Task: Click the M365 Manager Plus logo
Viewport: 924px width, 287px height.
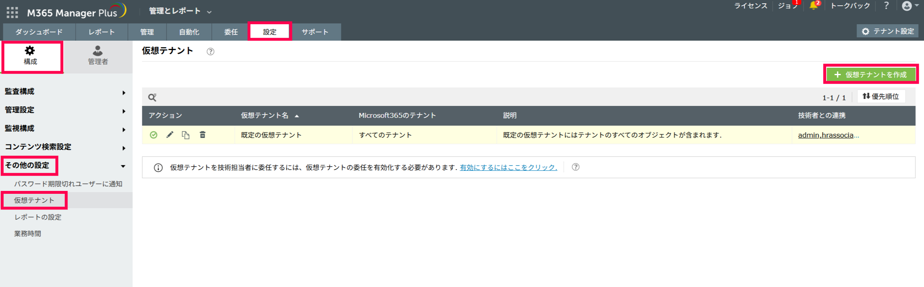Action: pyautogui.click(x=76, y=11)
